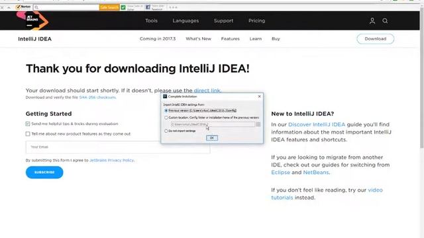Confirm dialog with OK button

coord(212,138)
